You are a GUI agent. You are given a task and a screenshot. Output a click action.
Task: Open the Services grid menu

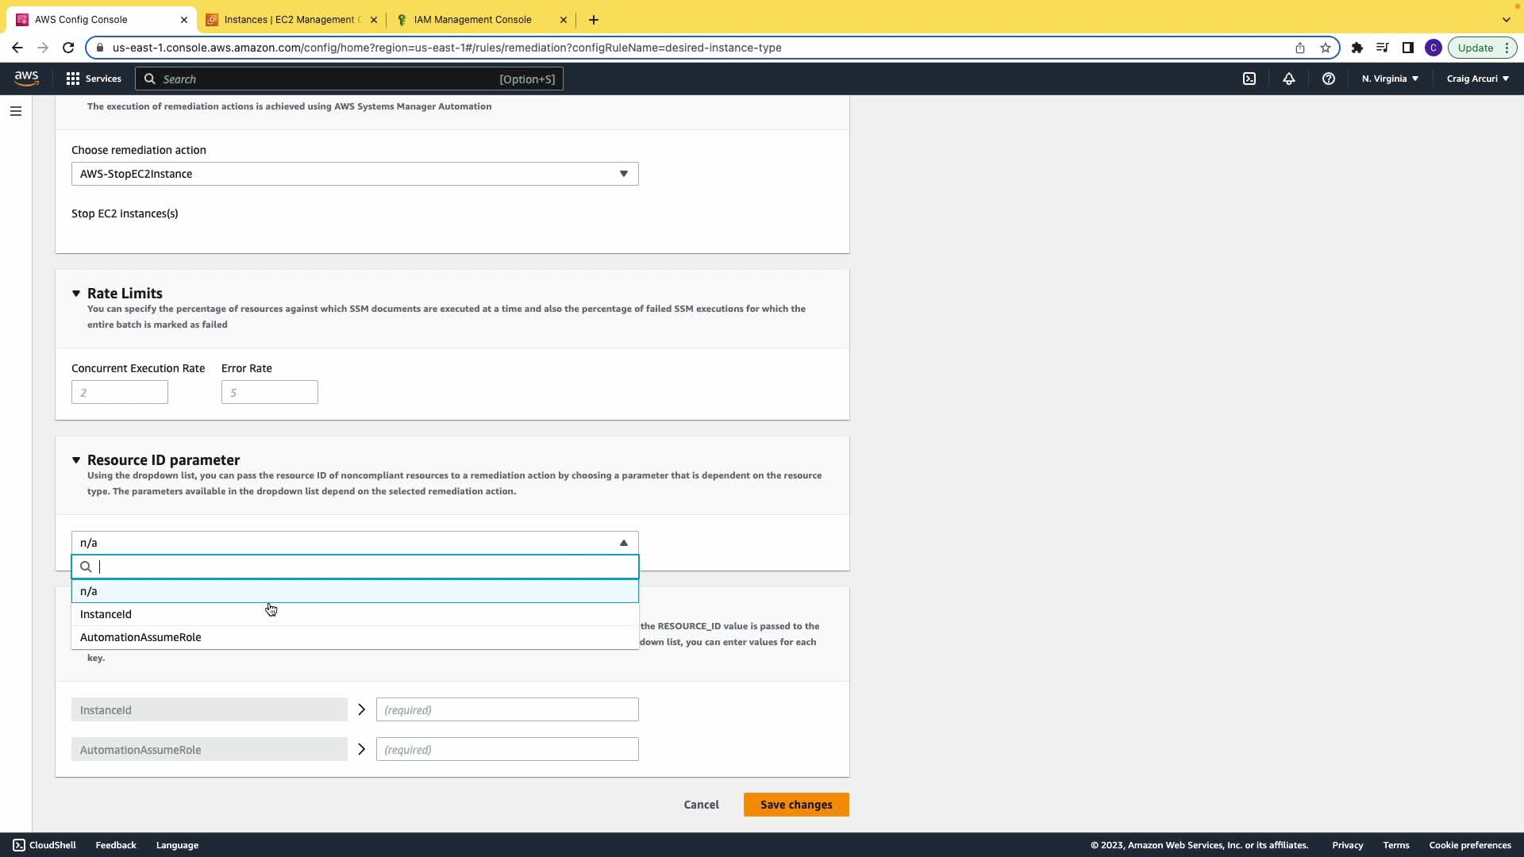pos(94,79)
